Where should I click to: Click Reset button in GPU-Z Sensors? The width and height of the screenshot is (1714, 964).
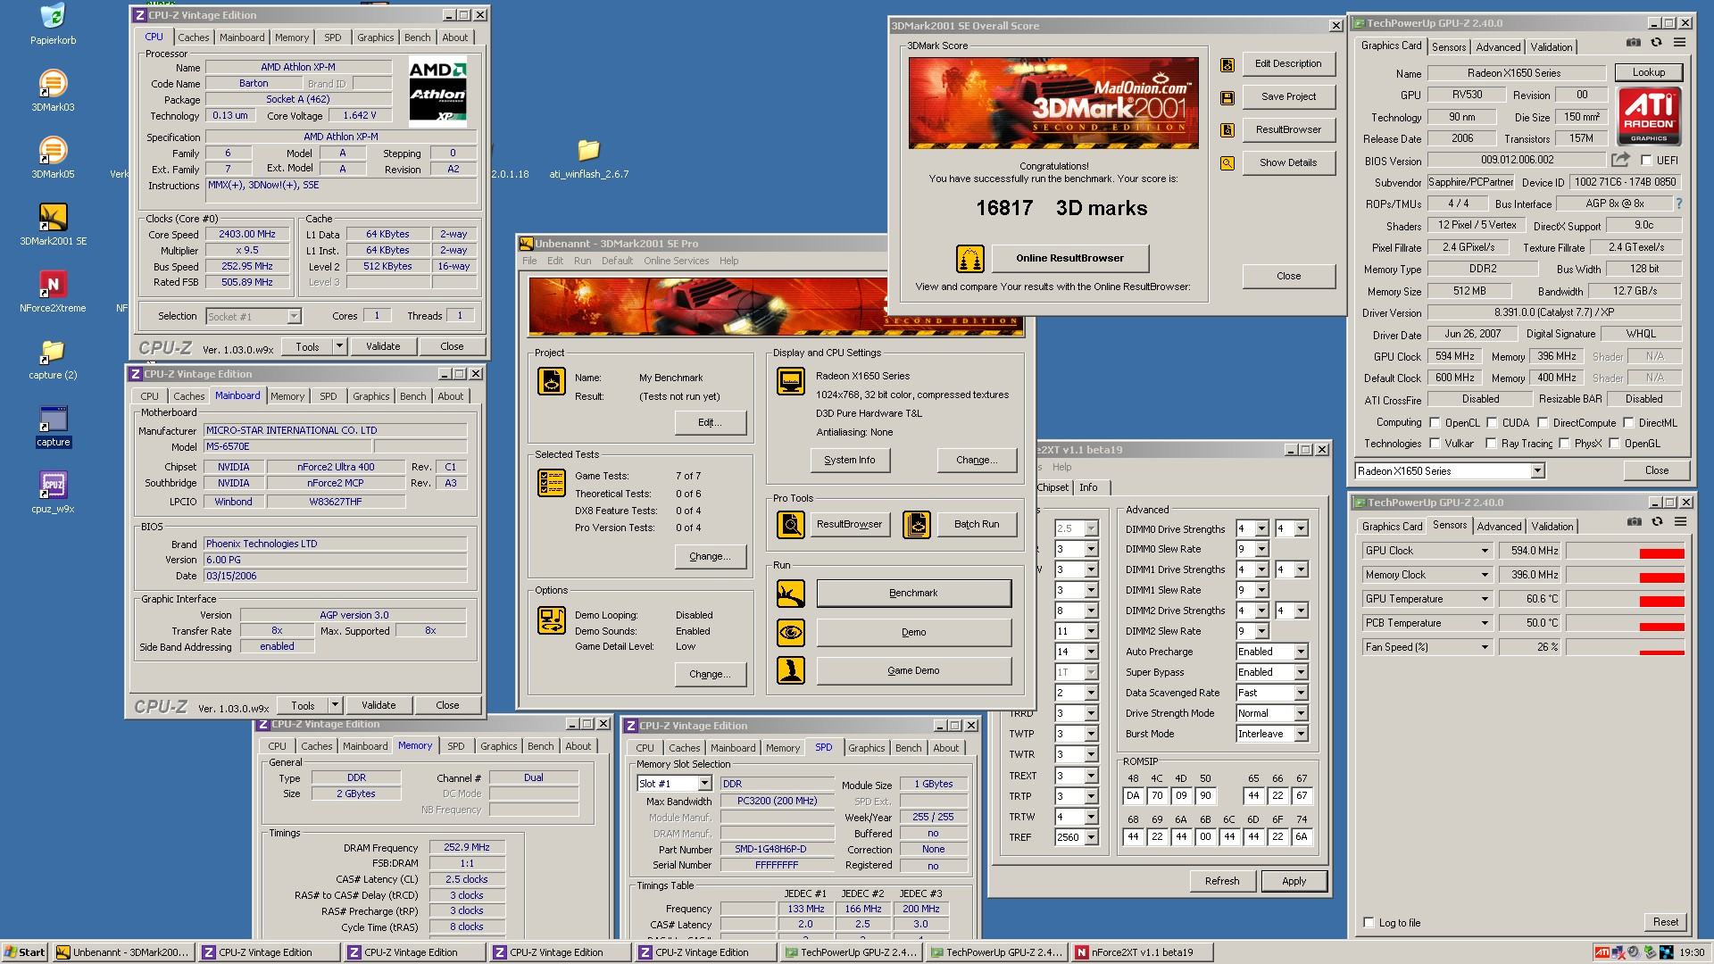coord(1665,922)
